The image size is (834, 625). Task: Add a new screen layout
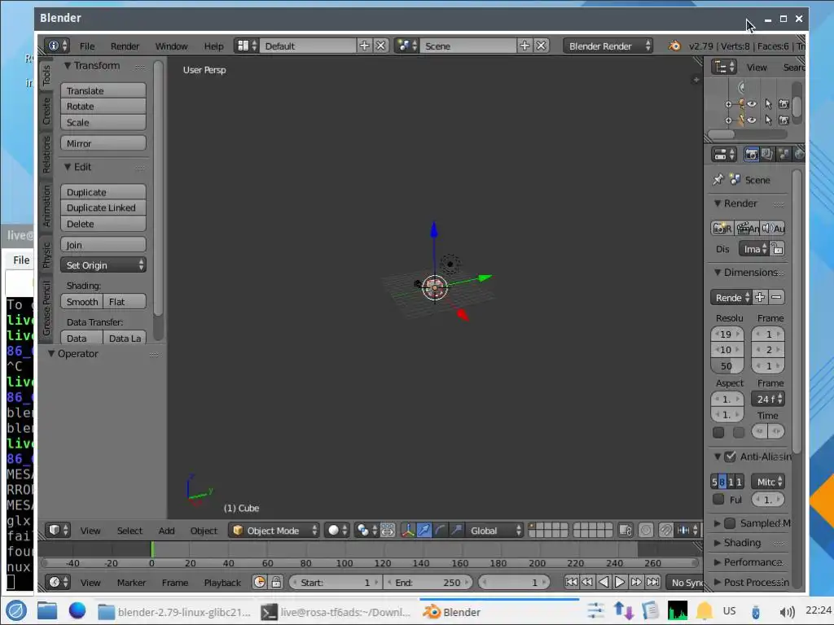click(x=364, y=46)
